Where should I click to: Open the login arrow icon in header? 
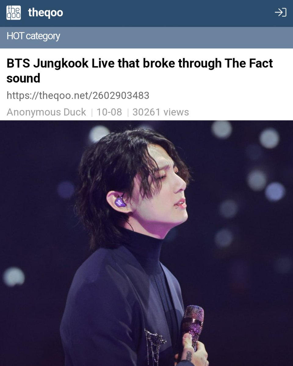(280, 13)
